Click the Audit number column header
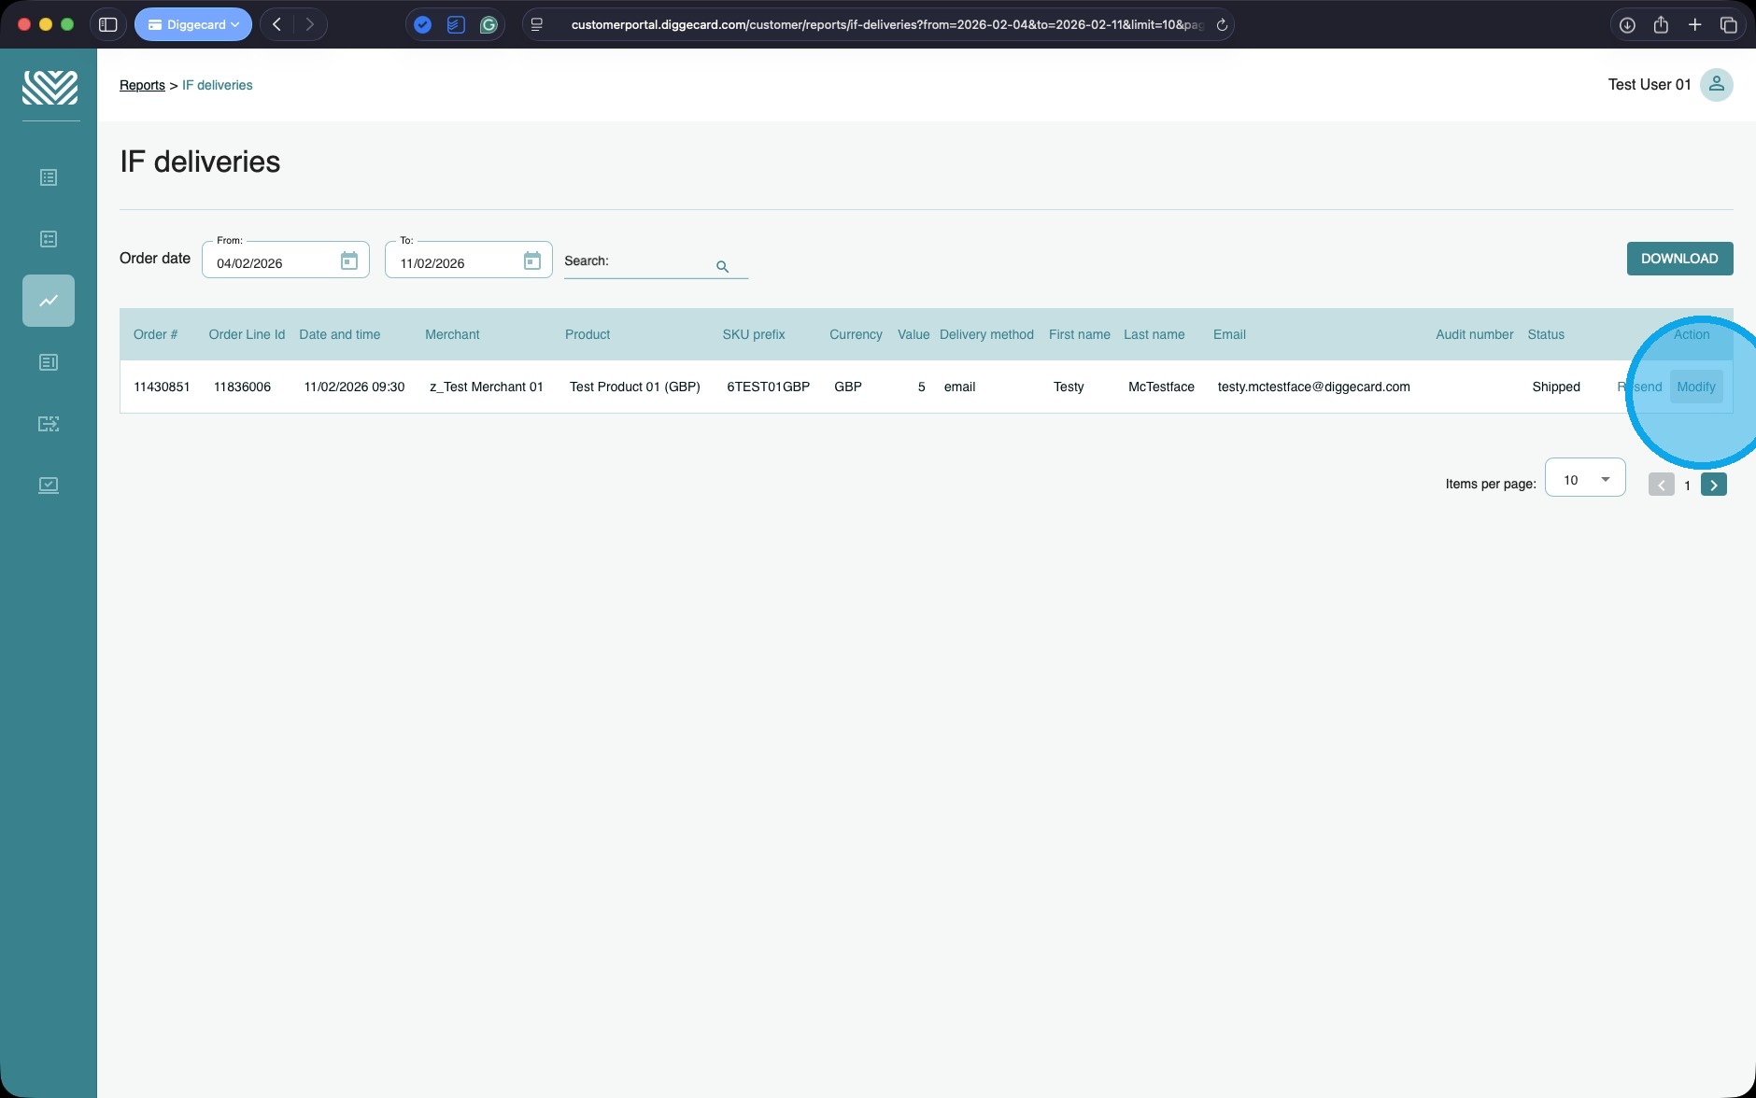This screenshot has height=1098, width=1756. click(1475, 334)
